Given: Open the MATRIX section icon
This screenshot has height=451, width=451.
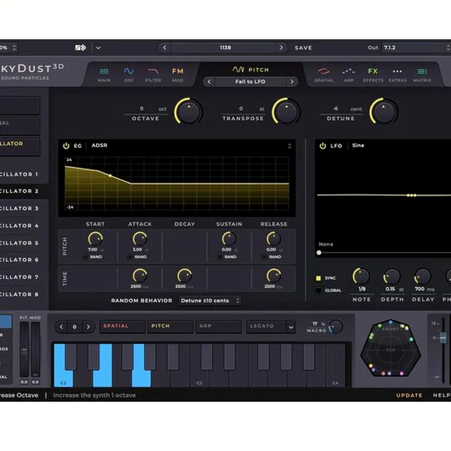Looking at the screenshot, I should pos(422,75).
